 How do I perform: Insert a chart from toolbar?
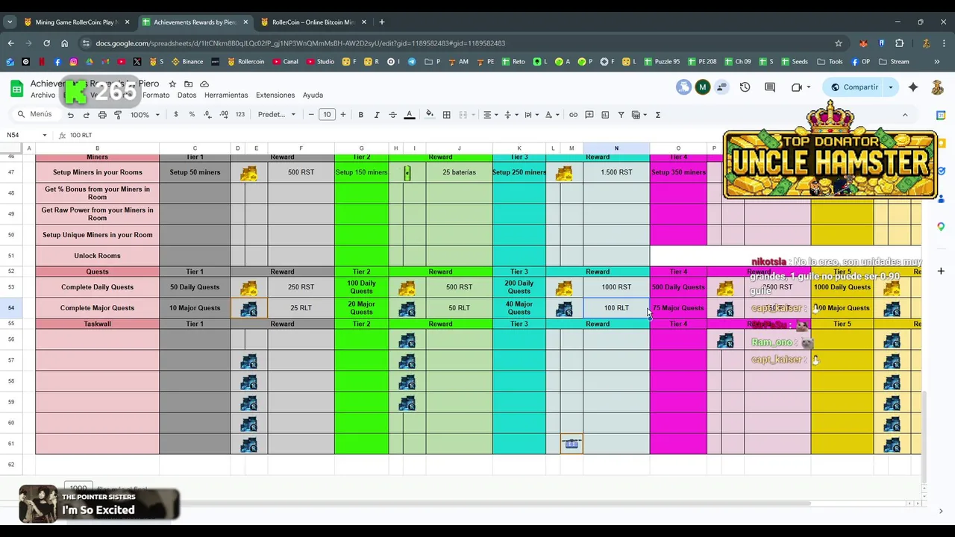tap(605, 115)
